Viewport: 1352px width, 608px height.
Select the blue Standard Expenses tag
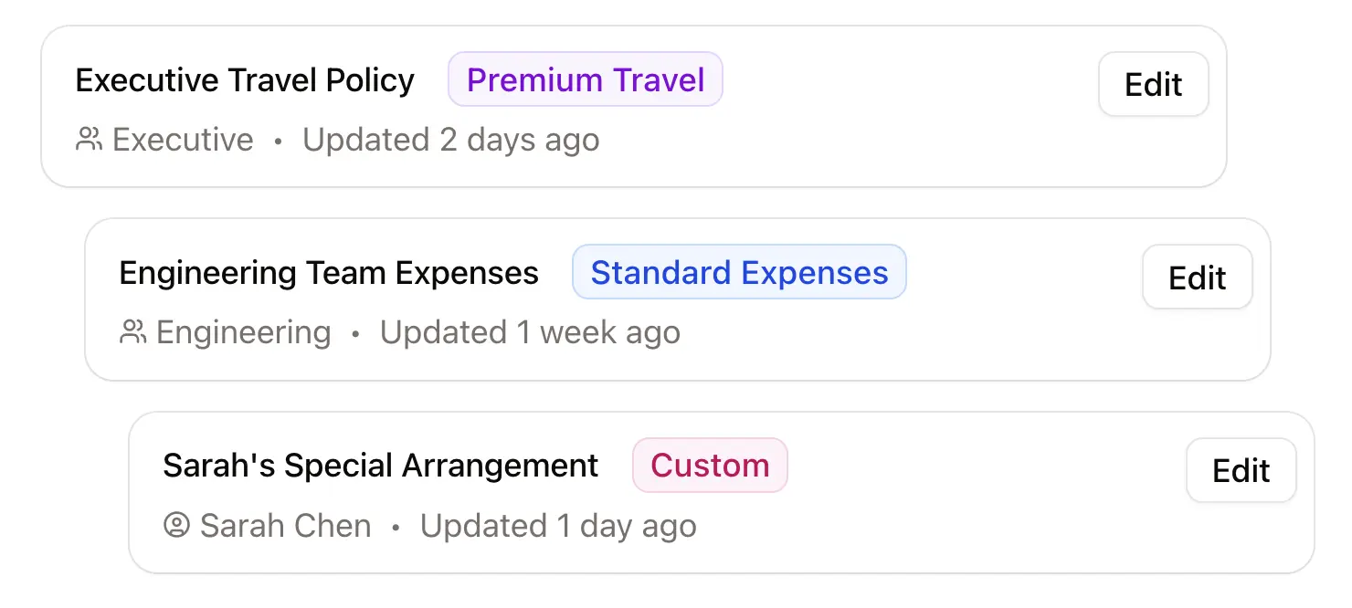coord(739,272)
